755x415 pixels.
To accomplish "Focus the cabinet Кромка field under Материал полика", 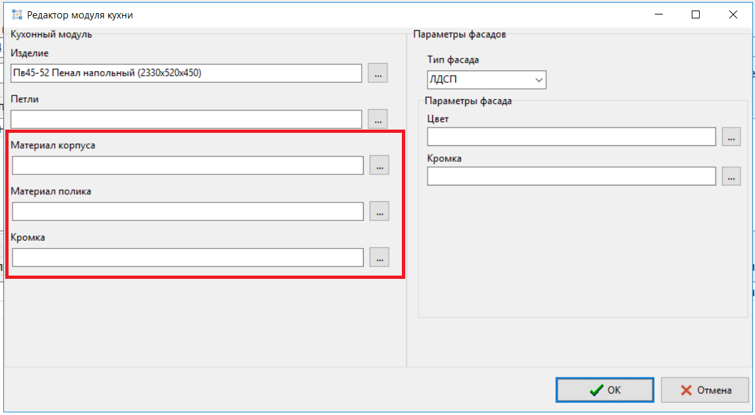I will pos(188,257).
